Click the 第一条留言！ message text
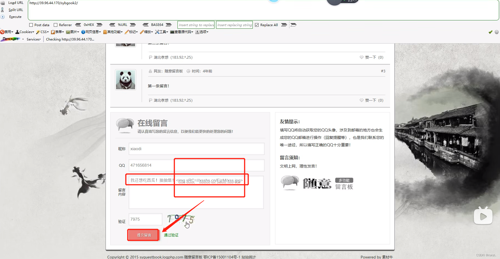500x259 pixels. [x=158, y=86]
